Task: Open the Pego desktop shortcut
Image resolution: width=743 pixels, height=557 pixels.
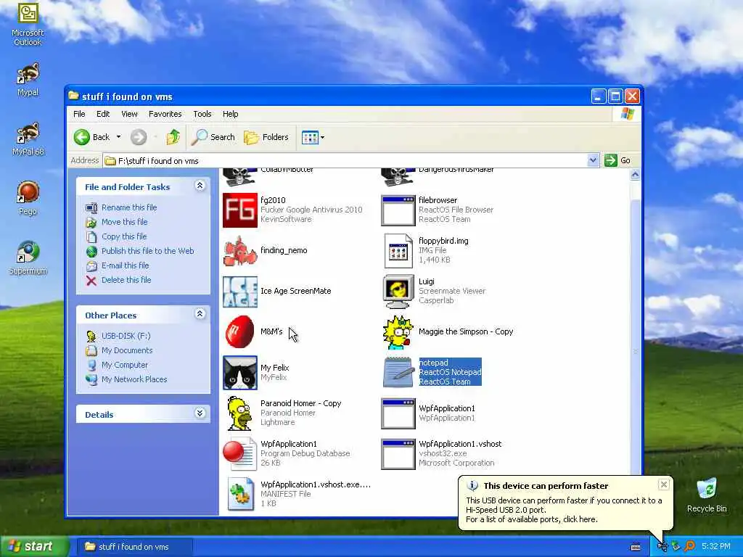Action: pos(28,198)
